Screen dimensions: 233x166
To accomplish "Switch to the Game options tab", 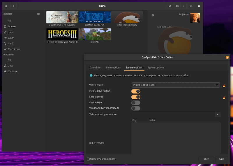I will [x=113, y=68].
